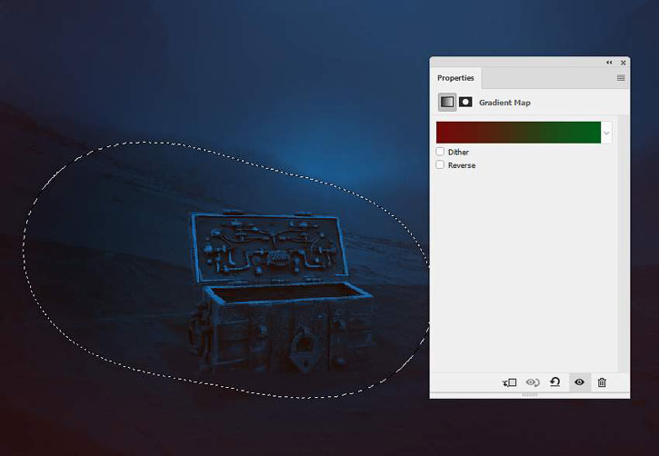The height and width of the screenshot is (456, 659).
Task: View the previous state of adjustment
Action: [533, 382]
